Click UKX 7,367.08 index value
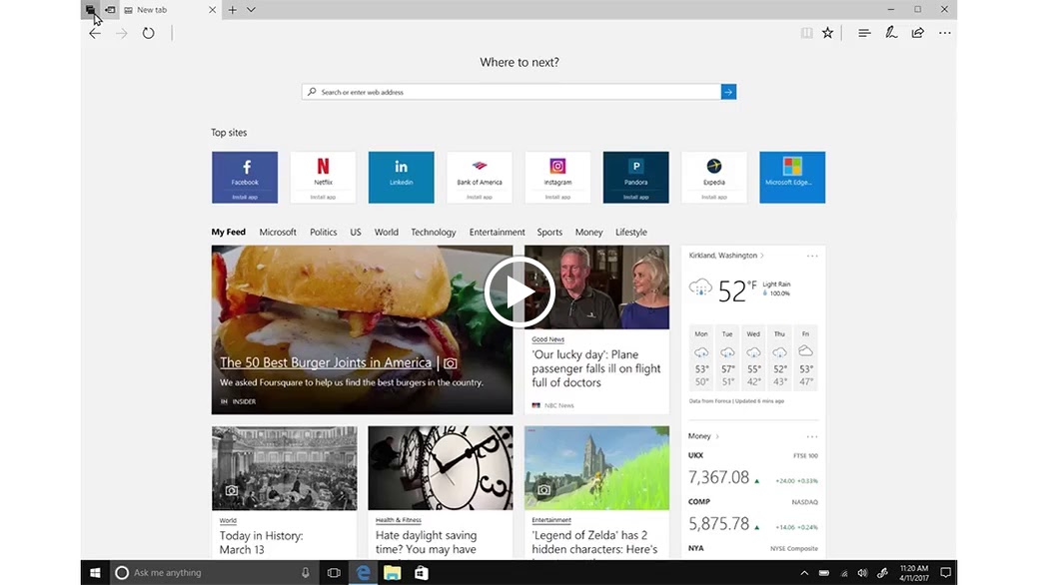Screen dimensions: 1039x585 point(719,477)
